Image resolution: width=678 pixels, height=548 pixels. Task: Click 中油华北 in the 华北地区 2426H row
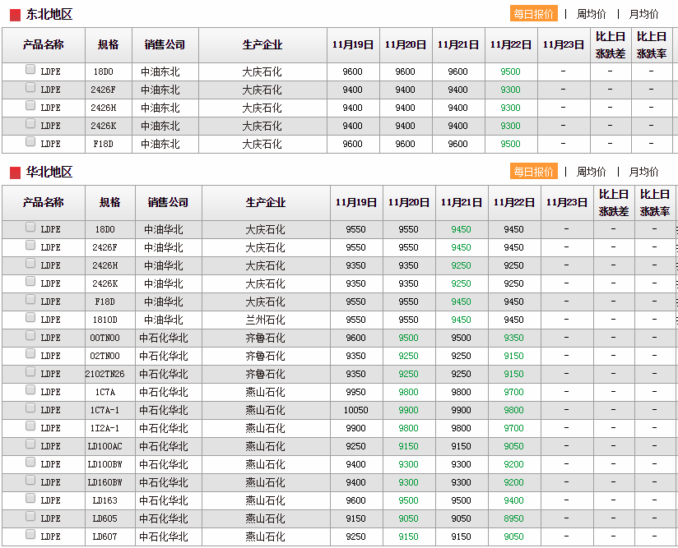[x=164, y=265]
